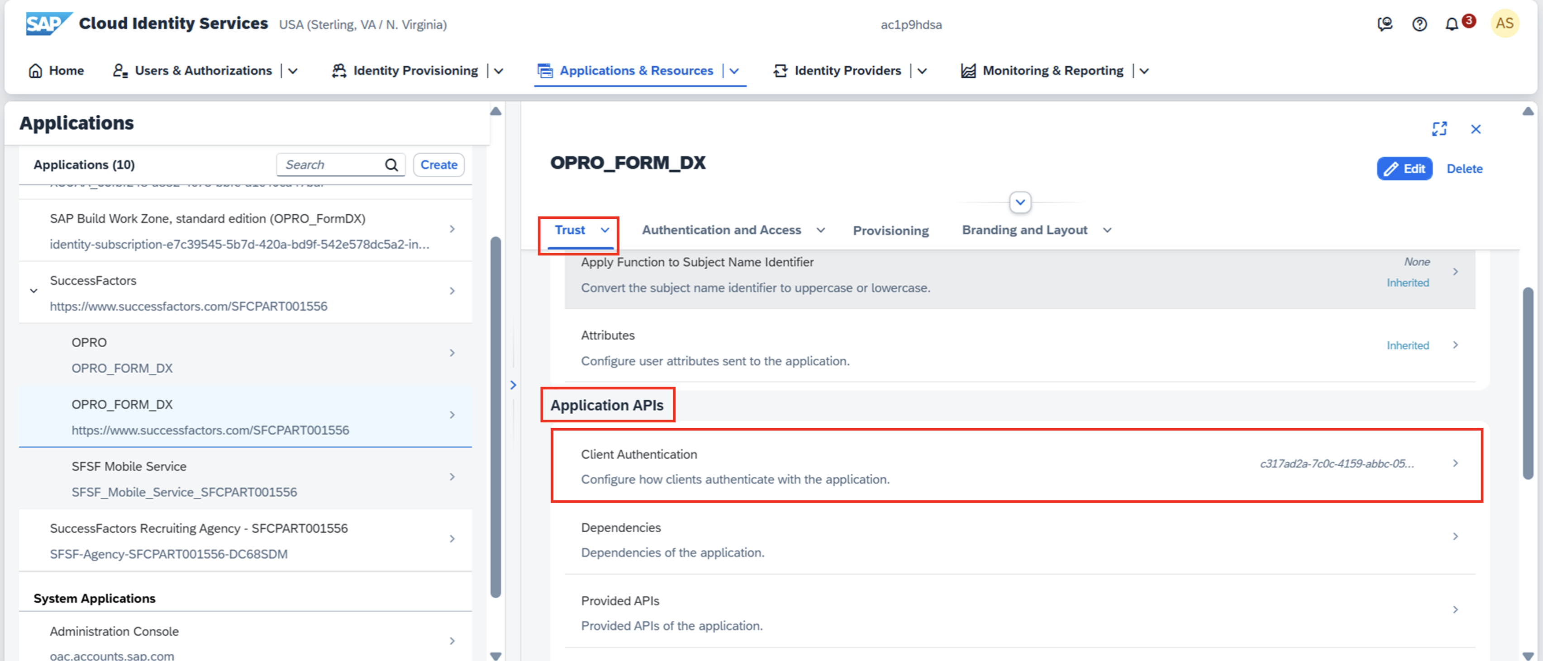The image size is (1543, 661).
Task: Open the Identity Providers menu dropdown arrow
Action: (x=923, y=71)
